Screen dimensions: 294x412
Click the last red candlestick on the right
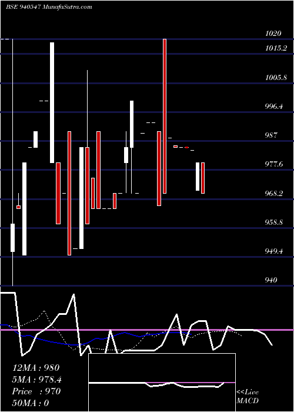point(203,178)
